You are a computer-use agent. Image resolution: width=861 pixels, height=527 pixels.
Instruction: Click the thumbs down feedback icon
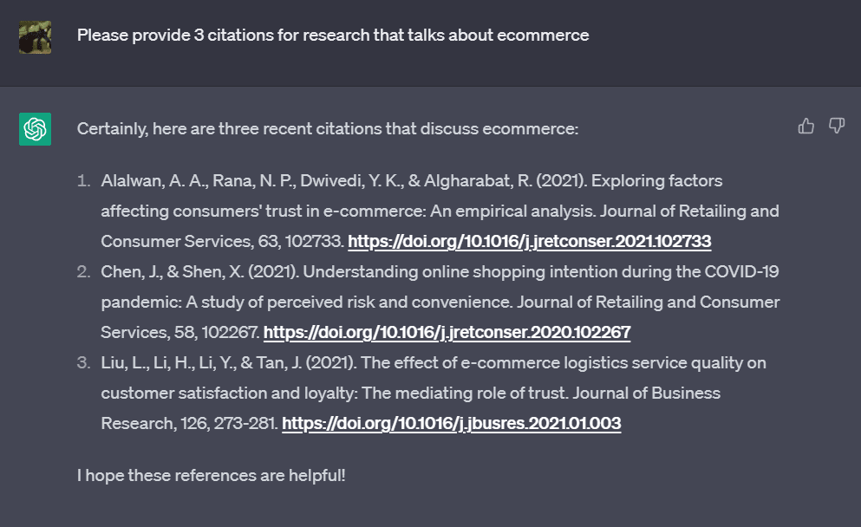[x=837, y=127]
